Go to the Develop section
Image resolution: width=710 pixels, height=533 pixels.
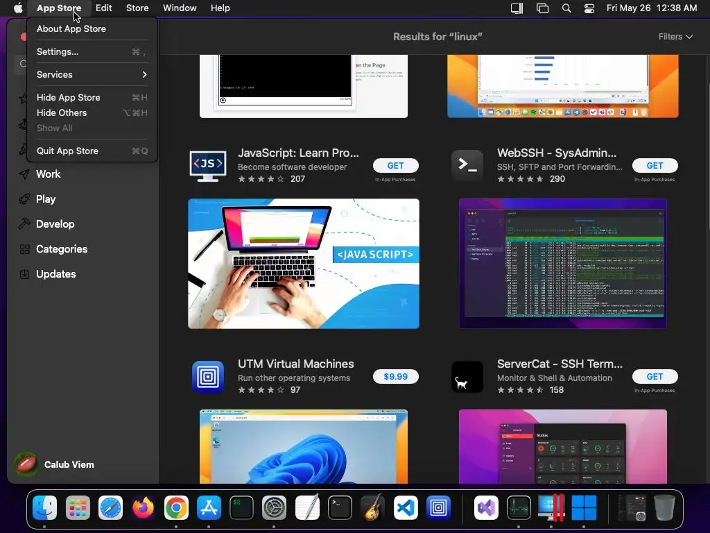coord(55,224)
